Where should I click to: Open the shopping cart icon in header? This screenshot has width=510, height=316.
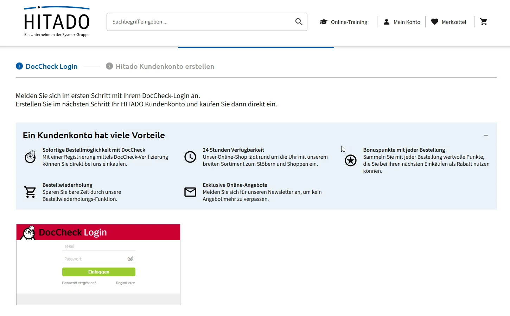tap(484, 22)
